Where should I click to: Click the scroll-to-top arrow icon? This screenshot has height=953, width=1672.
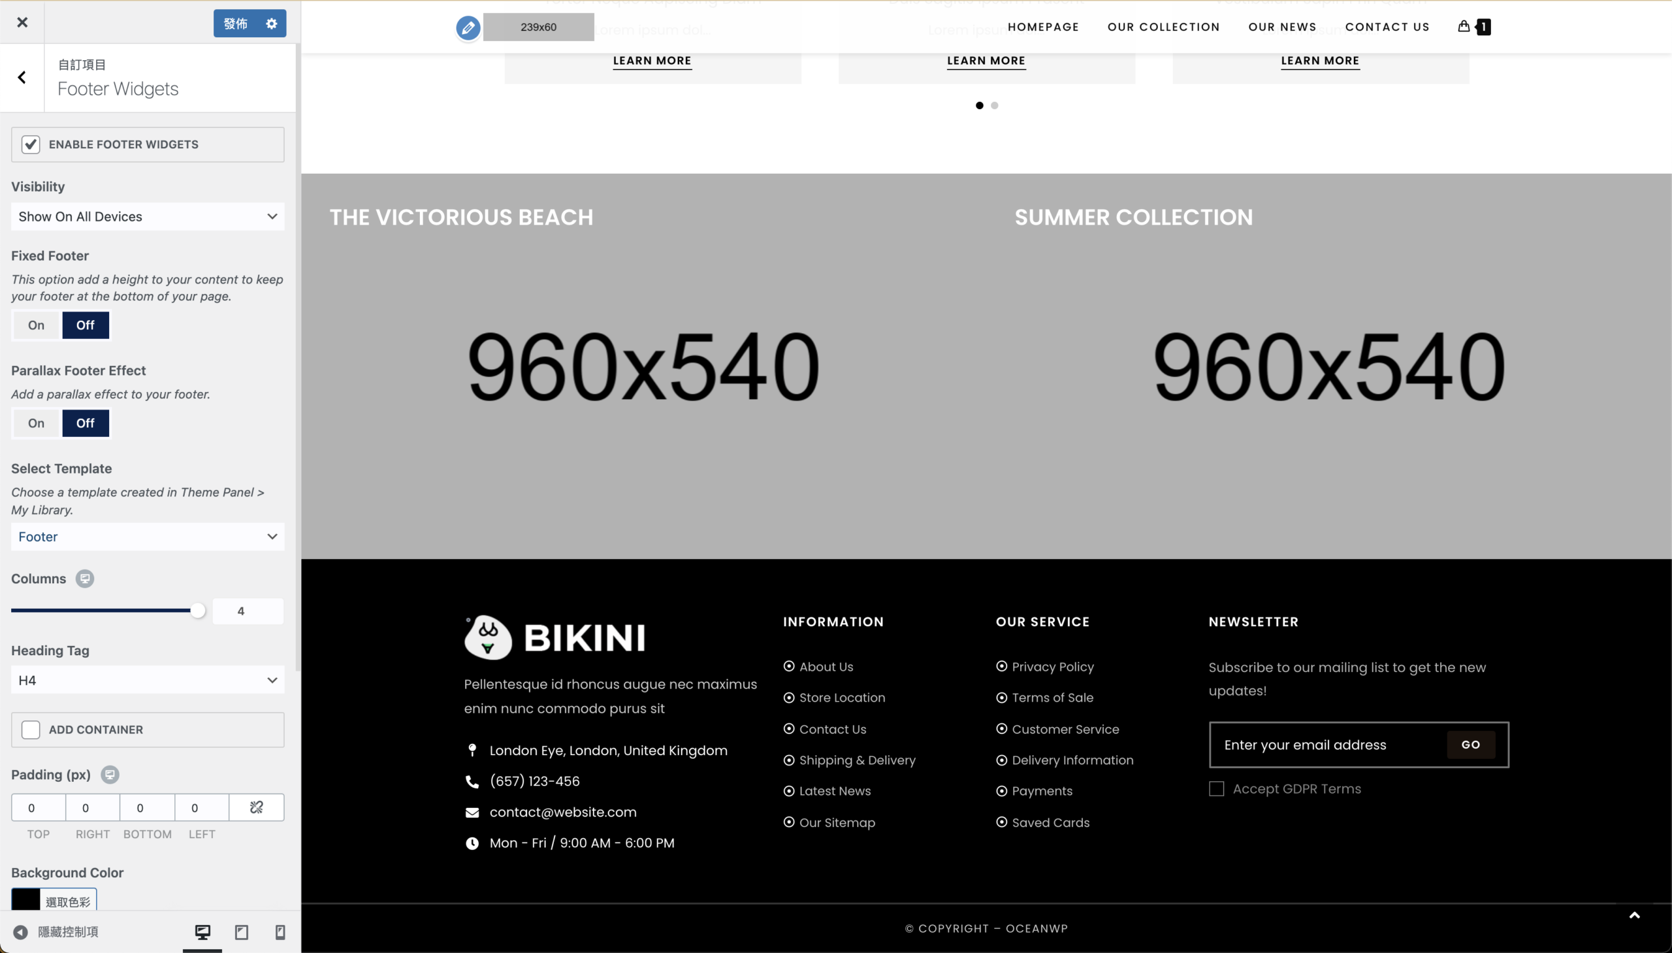tap(1634, 916)
